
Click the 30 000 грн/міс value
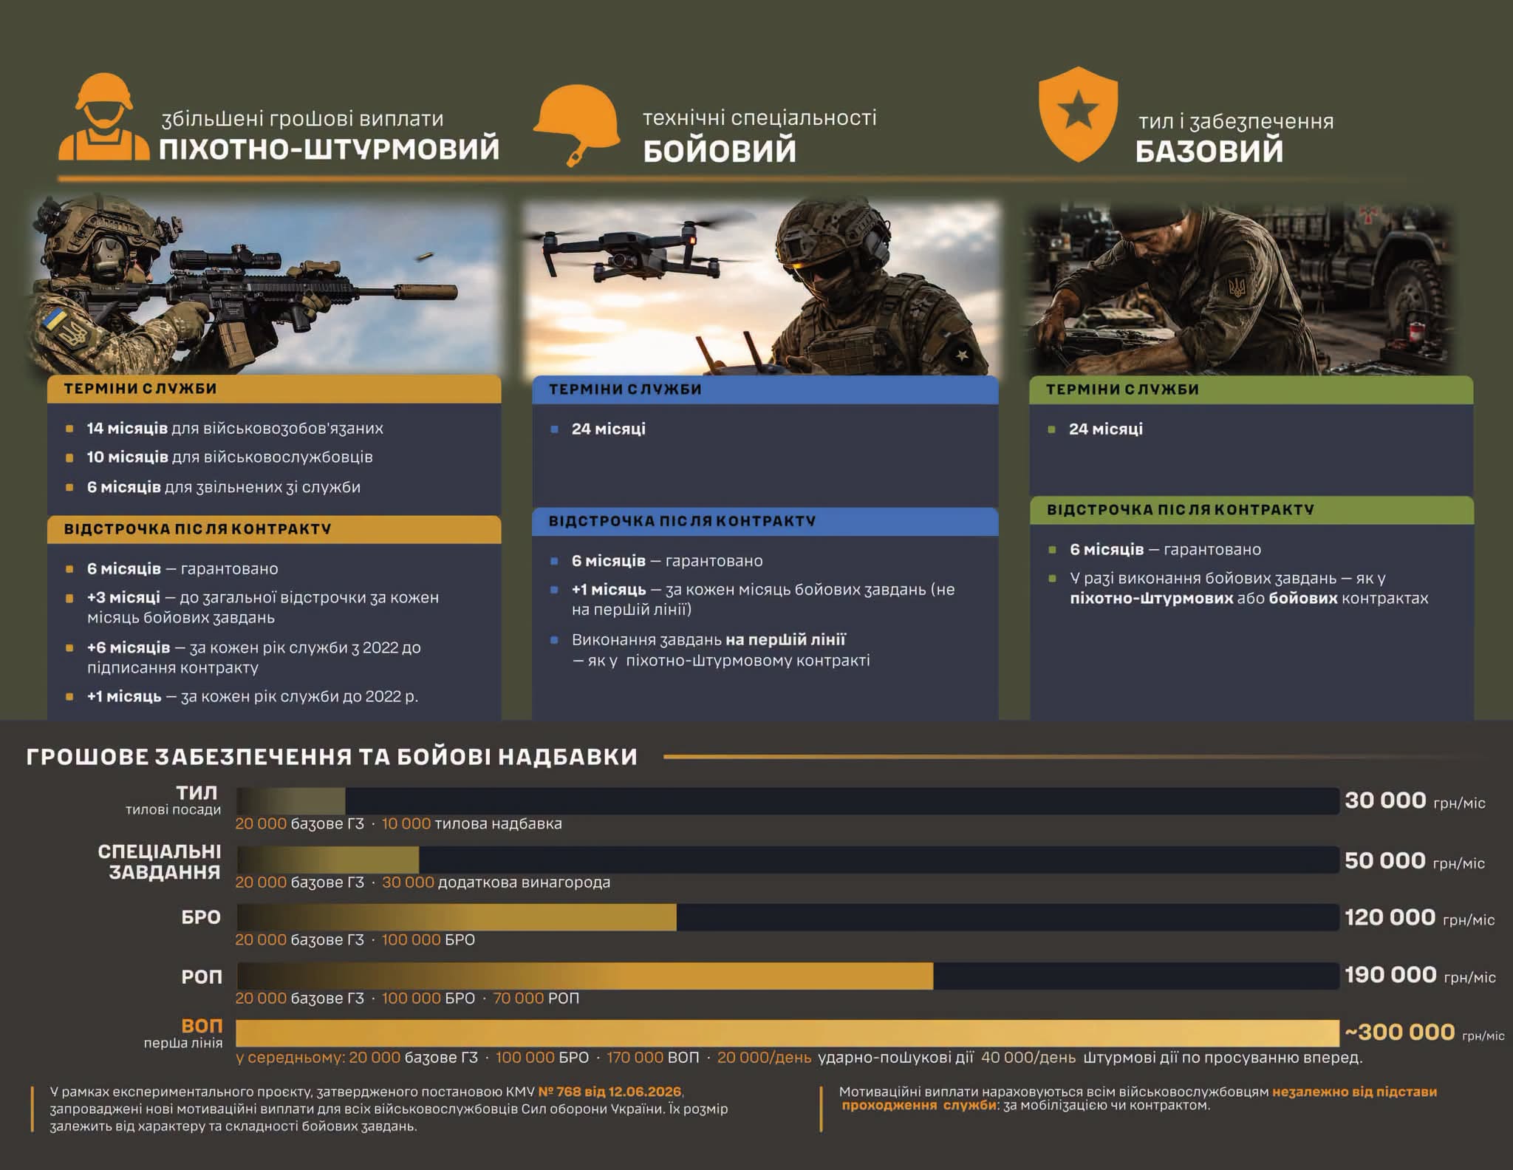[x=1415, y=800]
